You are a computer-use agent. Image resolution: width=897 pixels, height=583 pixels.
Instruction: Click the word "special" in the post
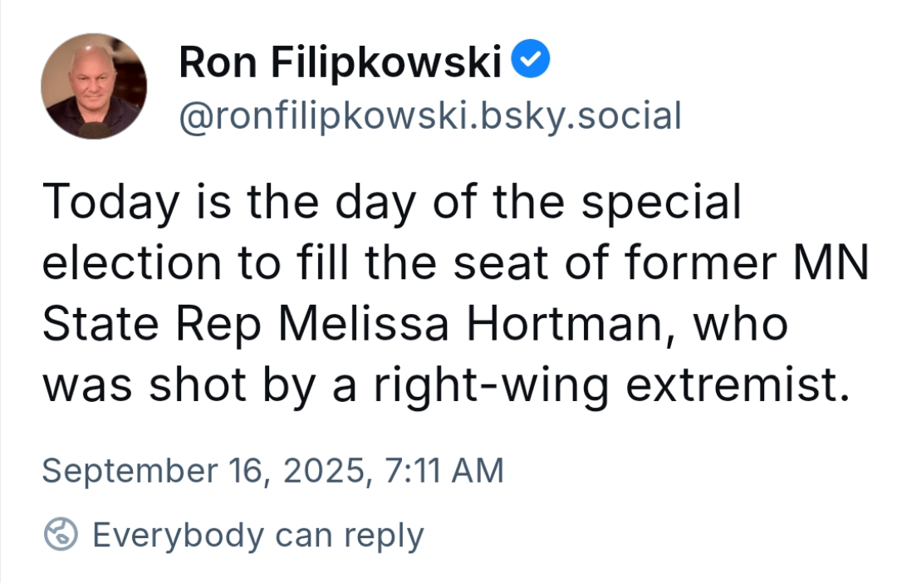[661, 203]
